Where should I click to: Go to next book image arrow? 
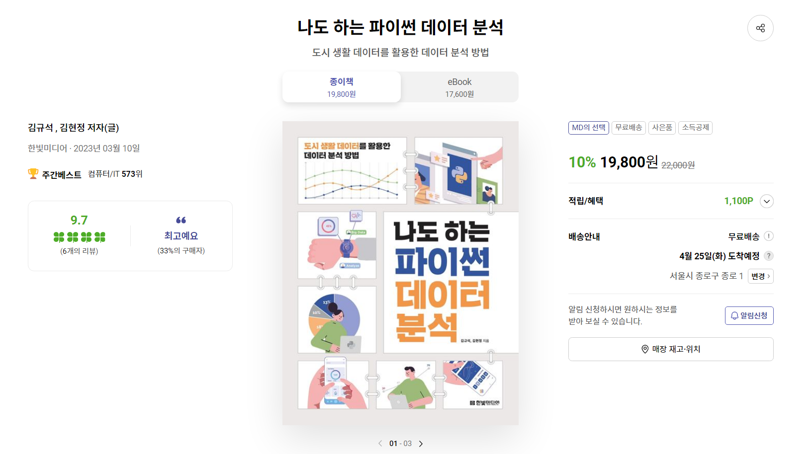click(421, 444)
